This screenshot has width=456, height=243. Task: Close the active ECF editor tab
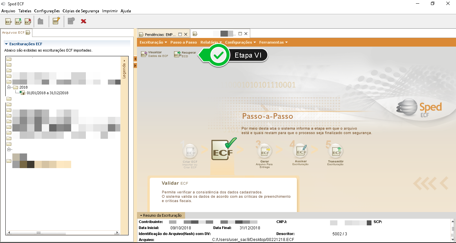246,34
